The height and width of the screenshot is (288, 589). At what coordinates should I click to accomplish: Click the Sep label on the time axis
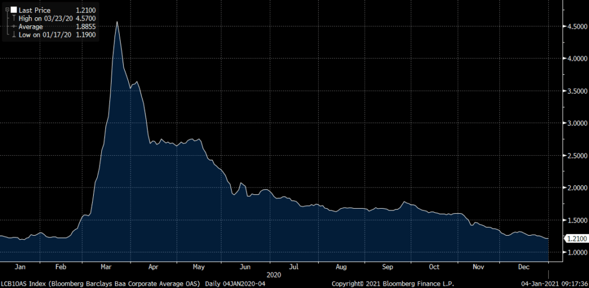[x=388, y=267]
